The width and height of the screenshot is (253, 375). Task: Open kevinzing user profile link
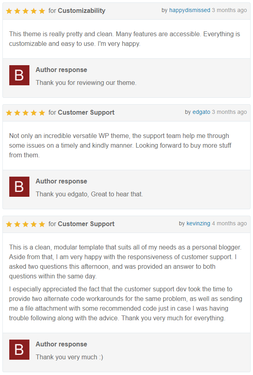[x=198, y=223]
